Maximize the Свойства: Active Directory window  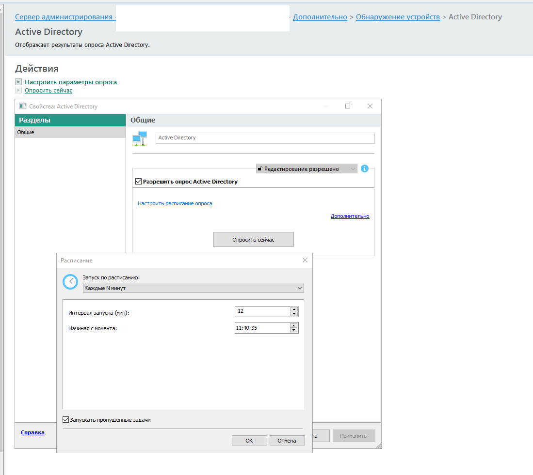click(x=347, y=106)
